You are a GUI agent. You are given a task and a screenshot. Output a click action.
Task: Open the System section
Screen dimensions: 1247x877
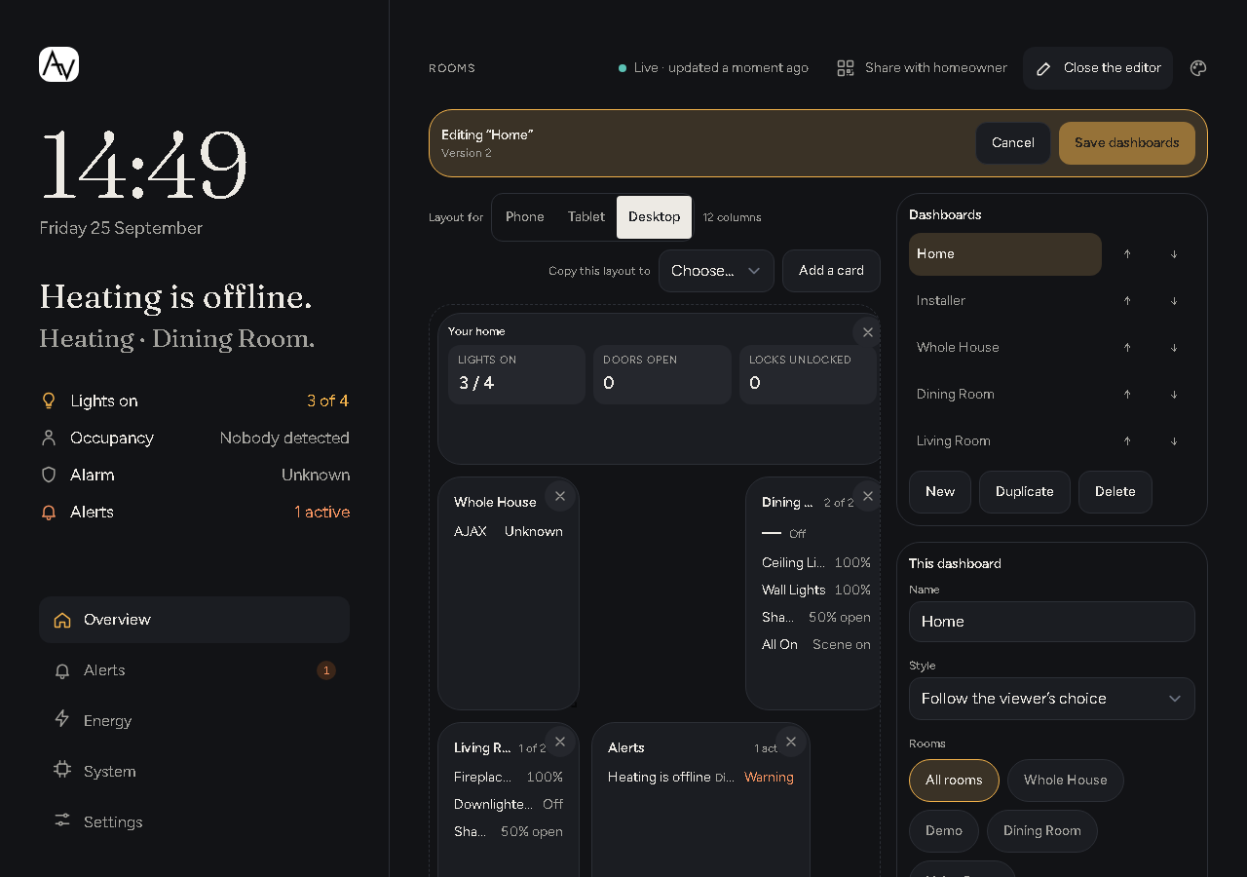coord(194,772)
